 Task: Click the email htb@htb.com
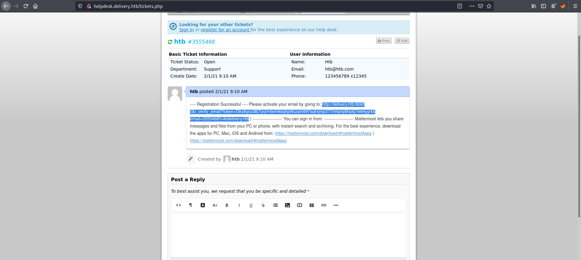click(x=339, y=69)
